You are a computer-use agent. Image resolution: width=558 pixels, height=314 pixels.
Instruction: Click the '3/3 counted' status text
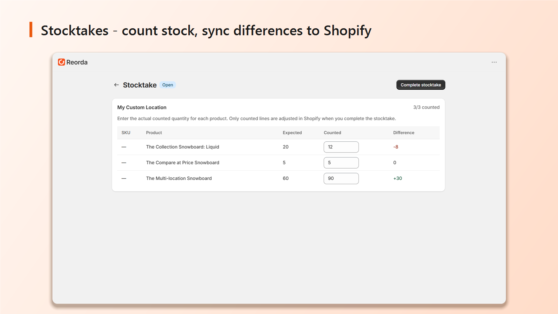[x=426, y=107]
